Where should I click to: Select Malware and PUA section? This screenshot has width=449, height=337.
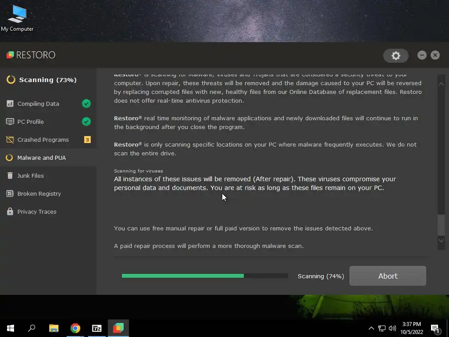(48, 158)
